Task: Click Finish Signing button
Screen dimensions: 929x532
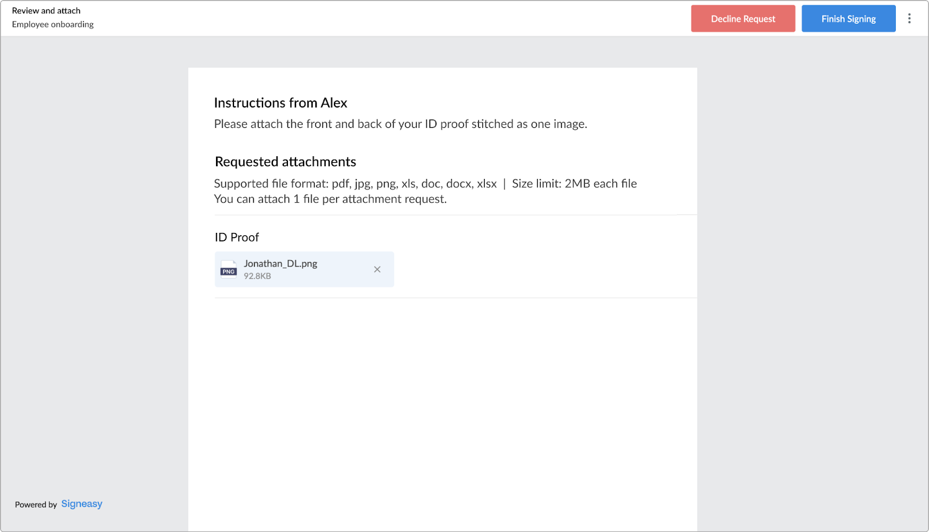Action: pos(848,19)
